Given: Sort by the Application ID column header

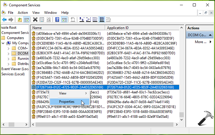Looking at the screenshot, I should pyautogui.click(x=142, y=28).
